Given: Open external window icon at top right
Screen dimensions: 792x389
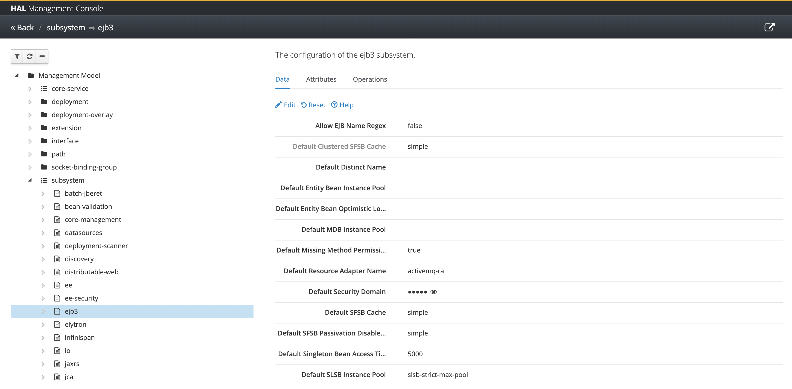Looking at the screenshot, I should pyautogui.click(x=769, y=27).
